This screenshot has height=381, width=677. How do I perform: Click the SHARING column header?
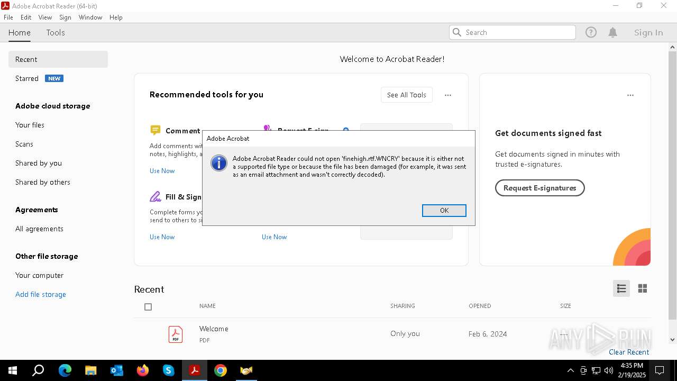pos(402,306)
